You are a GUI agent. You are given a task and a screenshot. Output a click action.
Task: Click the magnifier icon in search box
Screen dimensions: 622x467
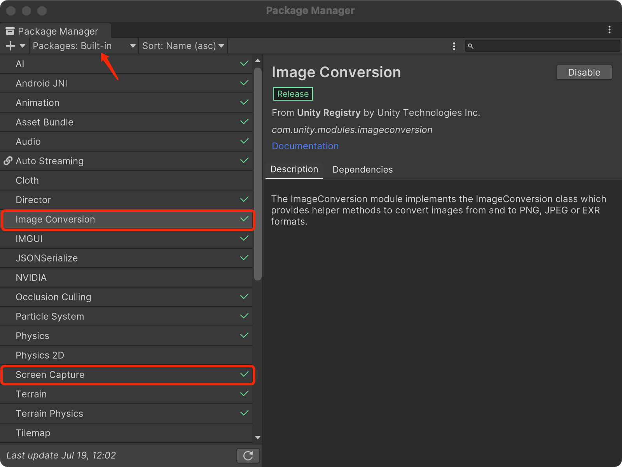pos(471,46)
